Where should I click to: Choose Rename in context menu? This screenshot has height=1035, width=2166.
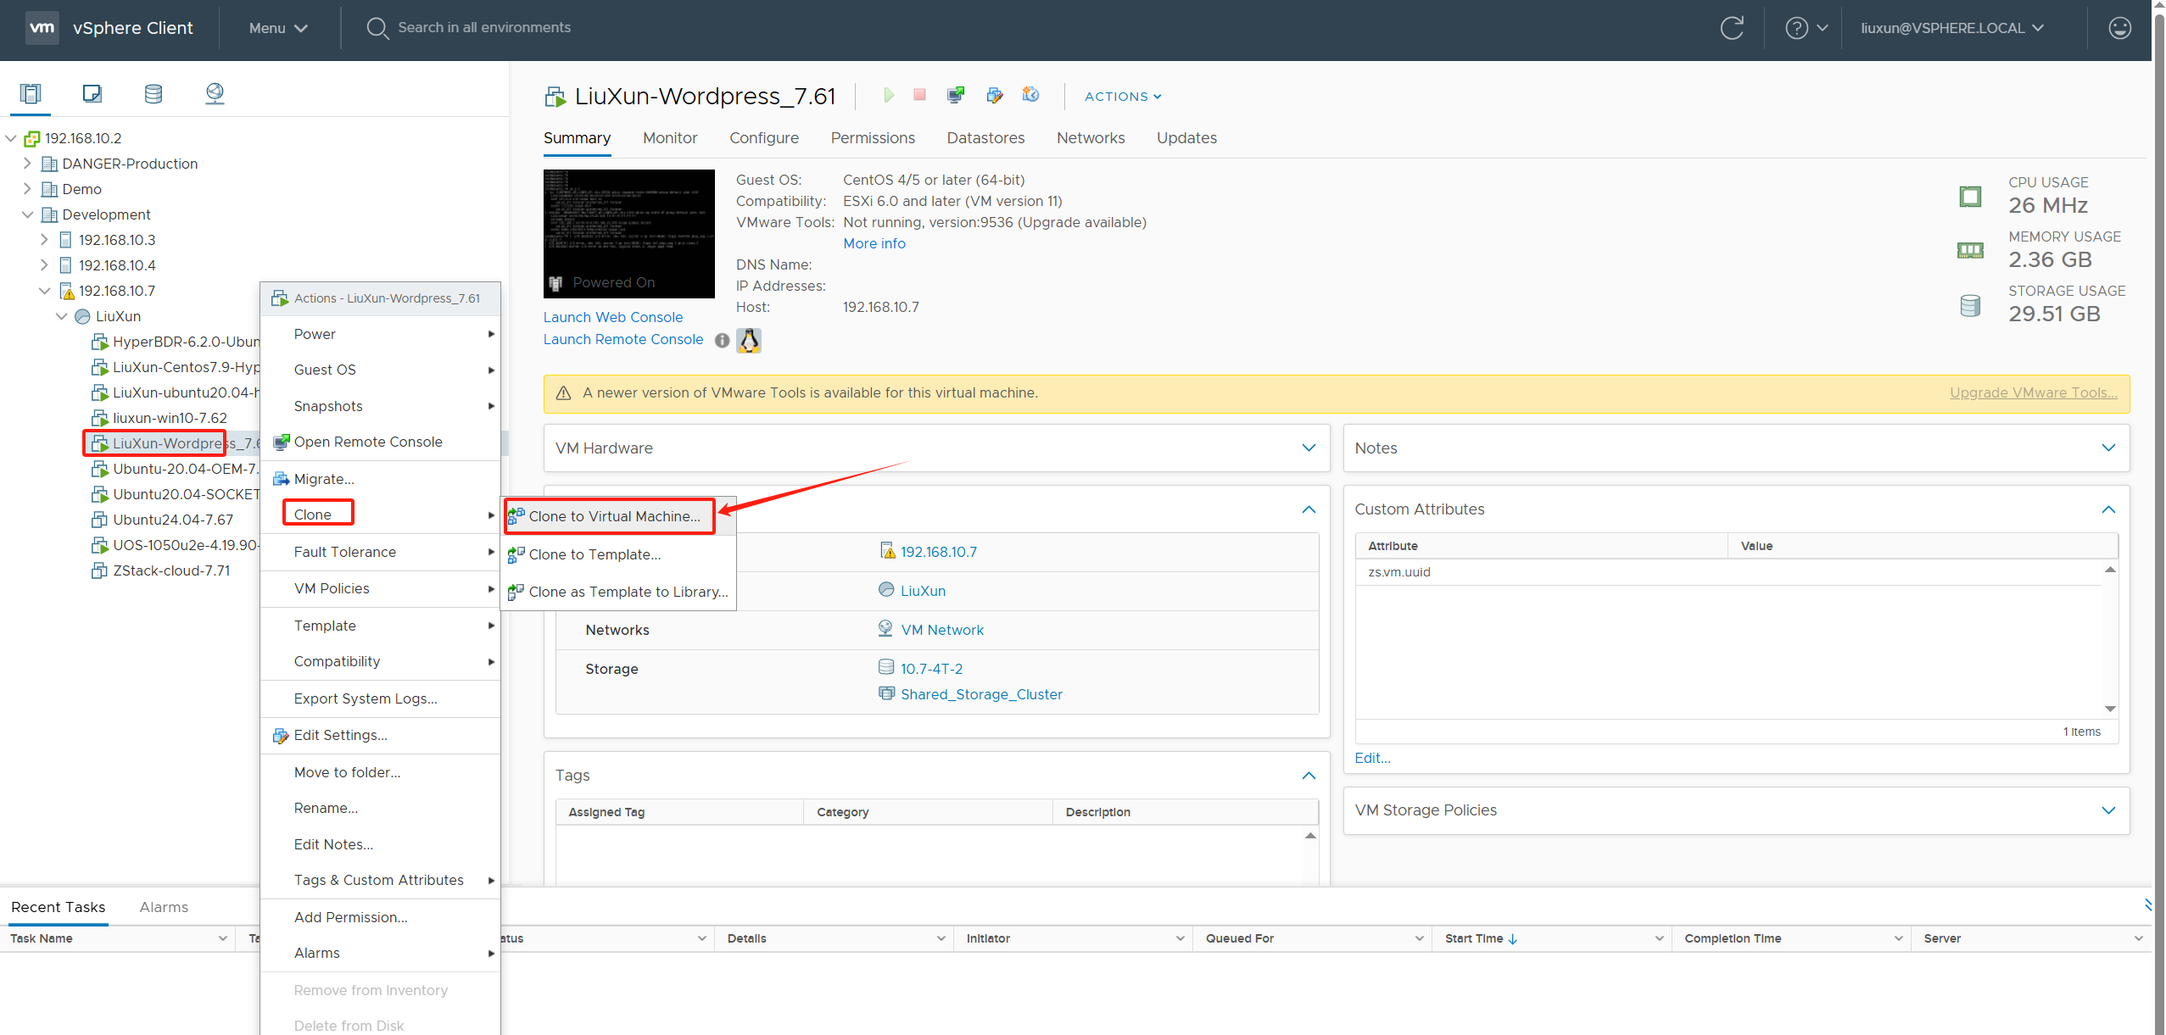tap(380, 808)
